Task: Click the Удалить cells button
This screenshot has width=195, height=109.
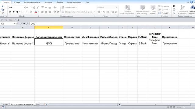Action: (x=164, y=9)
